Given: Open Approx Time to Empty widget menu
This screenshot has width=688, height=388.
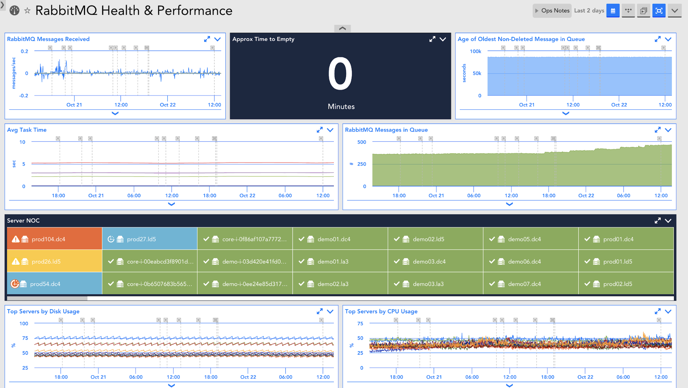Looking at the screenshot, I should click(443, 39).
